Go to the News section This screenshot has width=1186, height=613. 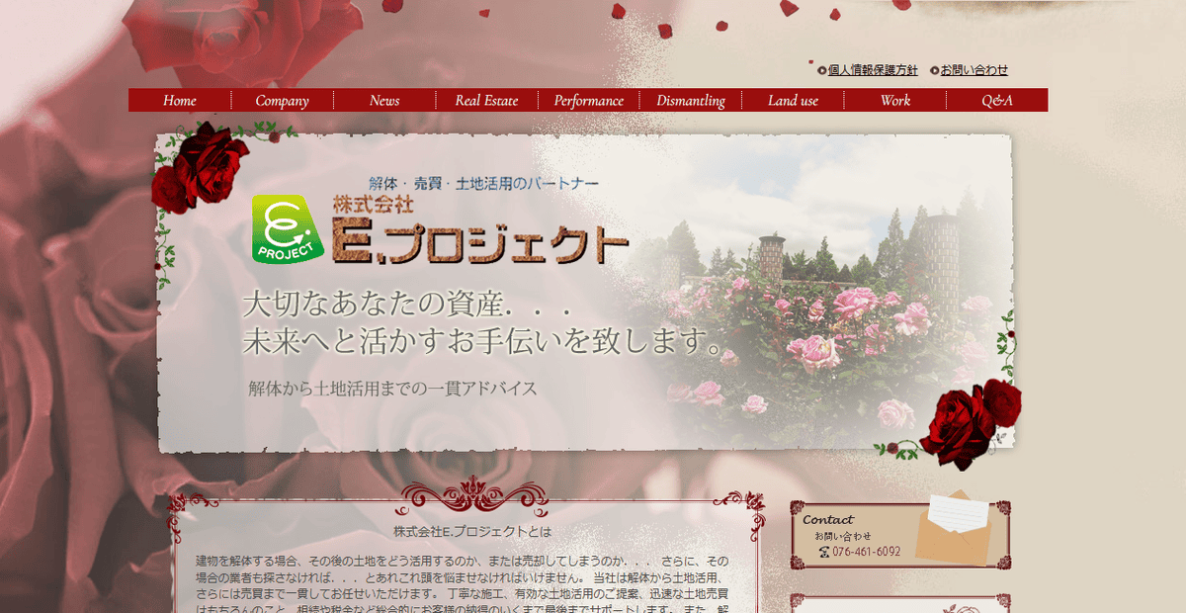click(384, 100)
